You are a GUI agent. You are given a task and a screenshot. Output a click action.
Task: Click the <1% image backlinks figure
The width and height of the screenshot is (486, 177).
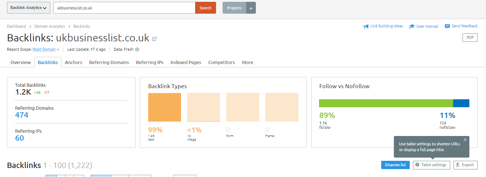click(x=194, y=130)
